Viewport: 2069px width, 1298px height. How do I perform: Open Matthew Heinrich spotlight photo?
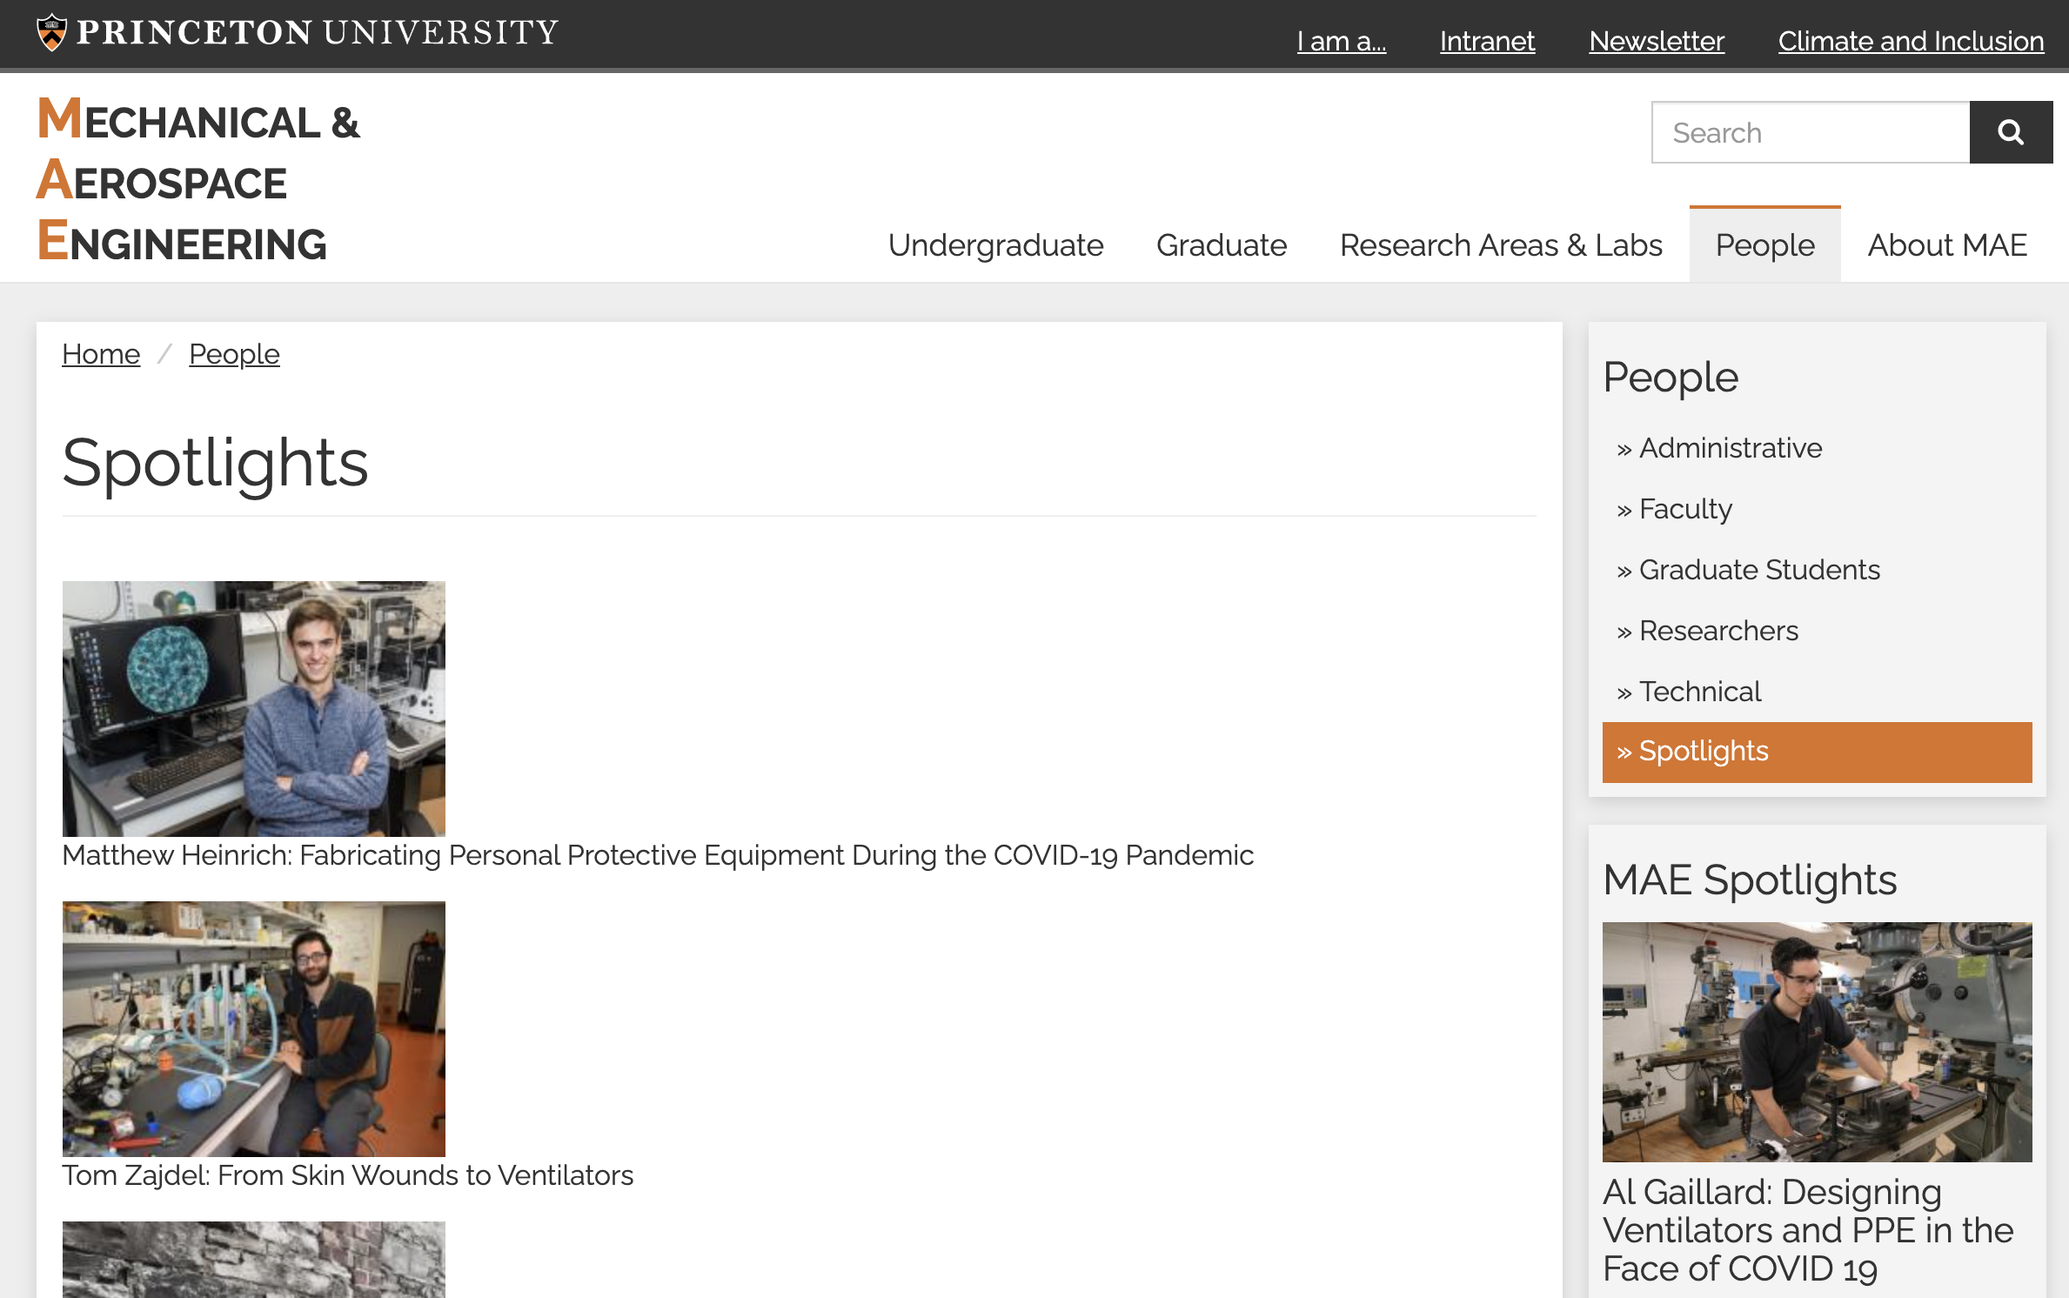pyautogui.click(x=253, y=708)
